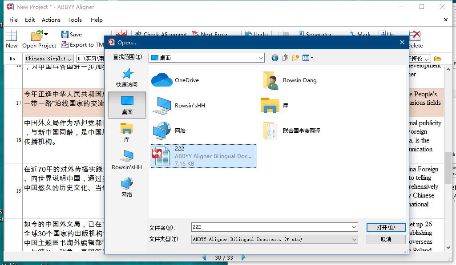Select row 19 number cell
The height and width of the screenshot is (265, 456).
click(13, 191)
